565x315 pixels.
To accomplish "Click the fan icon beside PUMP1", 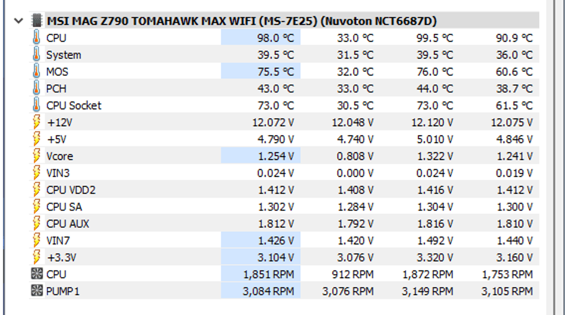I will tap(37, 291).
